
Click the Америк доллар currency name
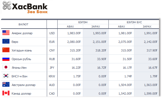[22, 33]
